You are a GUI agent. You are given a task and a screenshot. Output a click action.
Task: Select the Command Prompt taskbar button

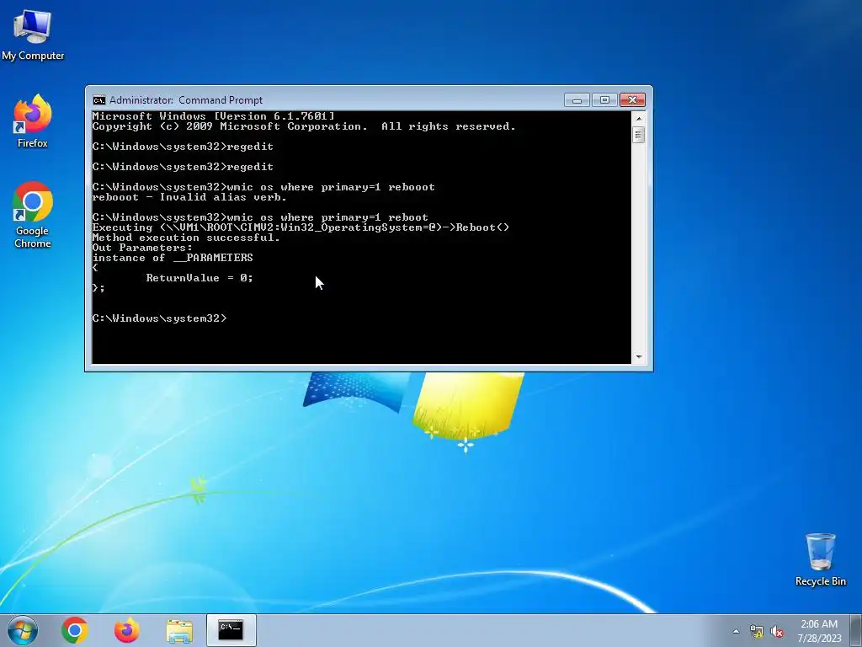[x=231, y=630]
